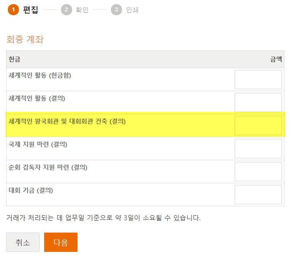The height and width of the screenshot is (263, 303).
Task: Click the 세계적인 왕국회관 및 대회회관 건축 label
Action: 67,122
